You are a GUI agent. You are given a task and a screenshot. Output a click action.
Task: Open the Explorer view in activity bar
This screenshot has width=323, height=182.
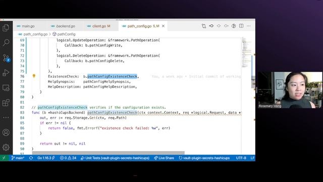pos(6,28)
